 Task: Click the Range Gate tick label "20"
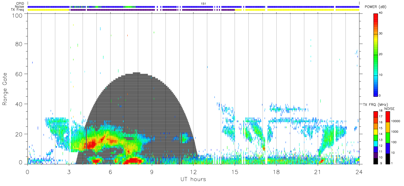click(19, 134)
